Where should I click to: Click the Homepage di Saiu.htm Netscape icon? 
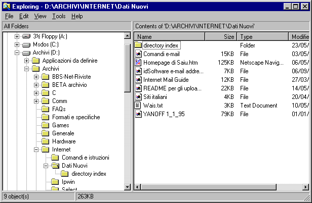coord(138,63)
